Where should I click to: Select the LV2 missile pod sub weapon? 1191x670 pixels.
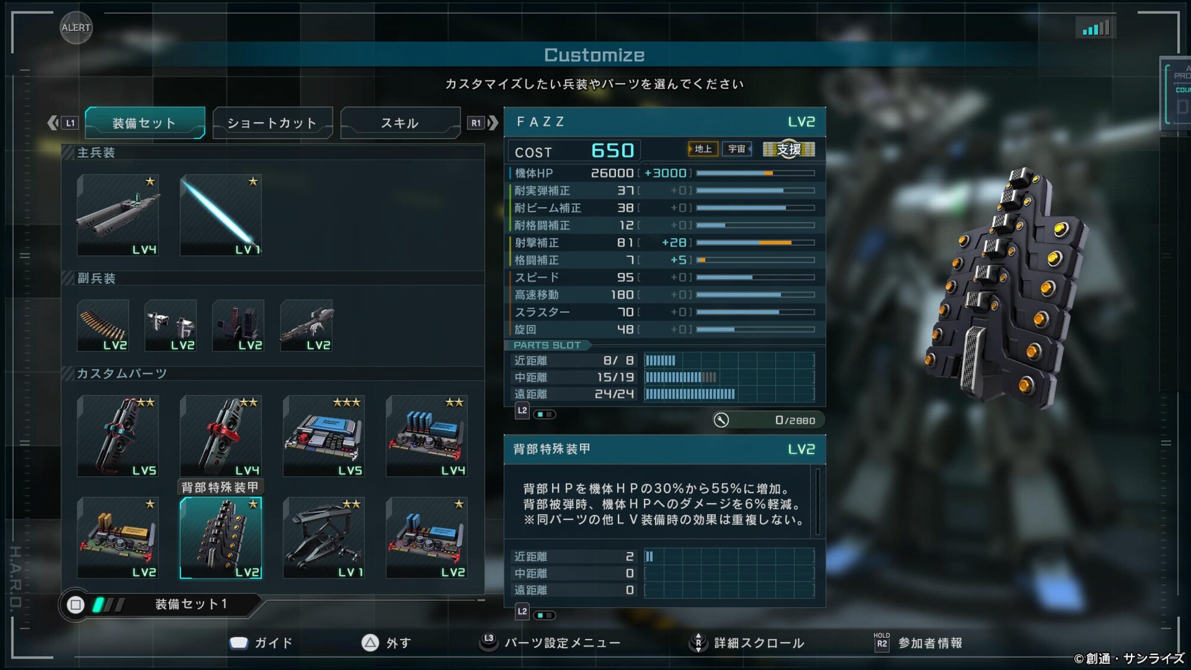238,326
